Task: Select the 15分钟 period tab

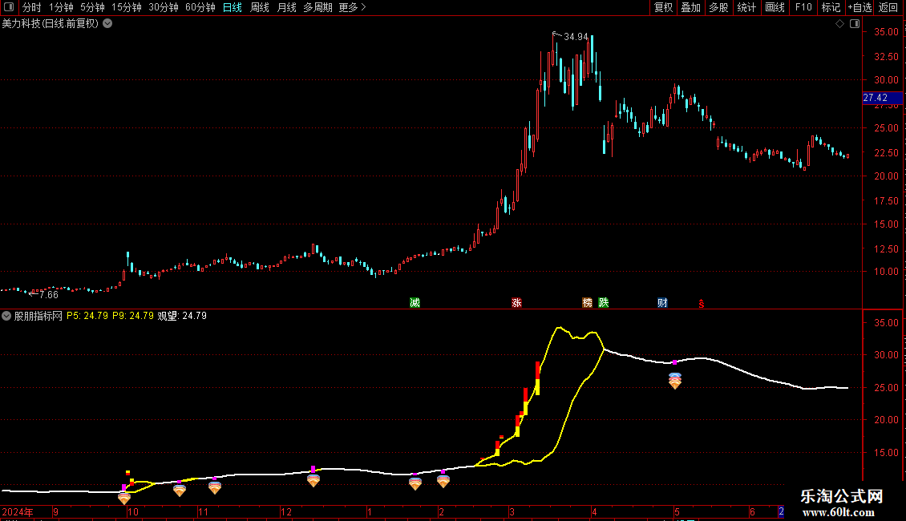Action: [x=126, y=7]
